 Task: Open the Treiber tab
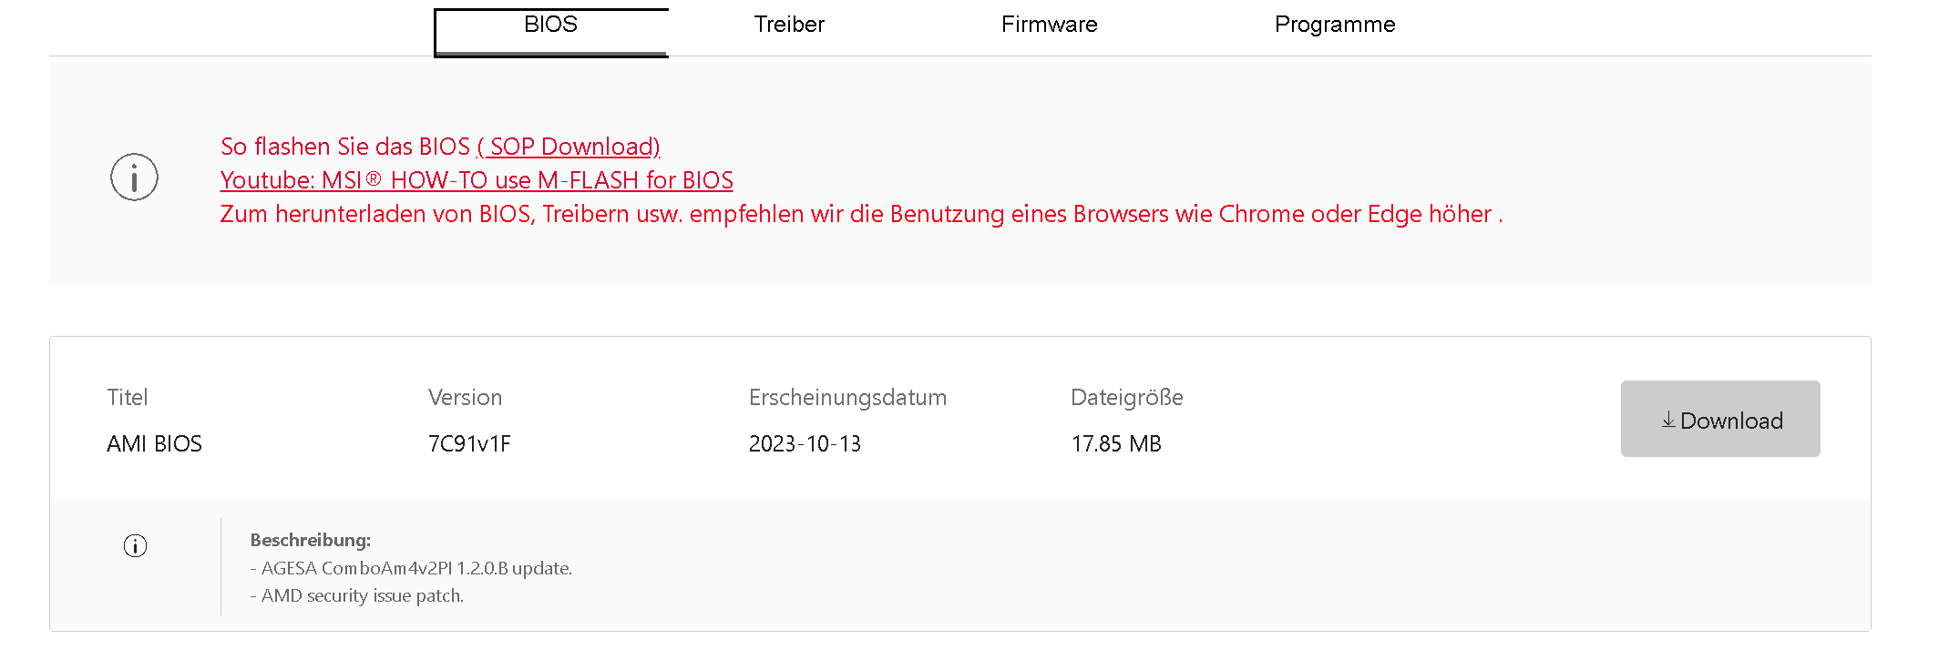(x=789, y=25)
